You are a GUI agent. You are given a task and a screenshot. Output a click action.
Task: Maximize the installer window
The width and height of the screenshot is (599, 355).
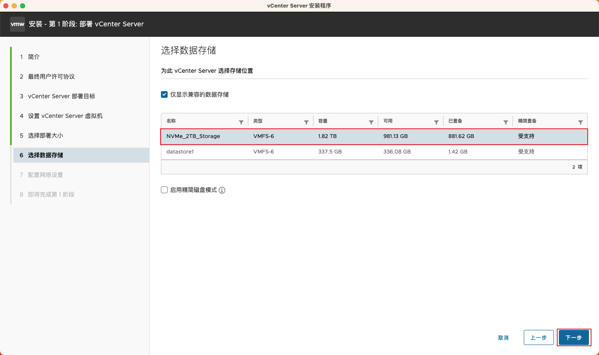23,6
